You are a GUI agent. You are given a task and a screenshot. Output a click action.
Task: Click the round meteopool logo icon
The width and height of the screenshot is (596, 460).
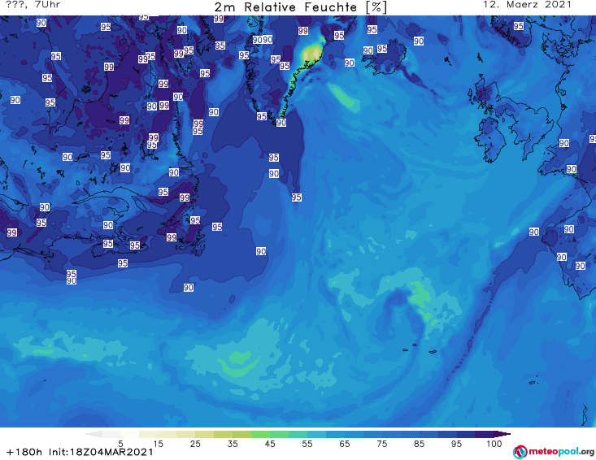point(520,452)
